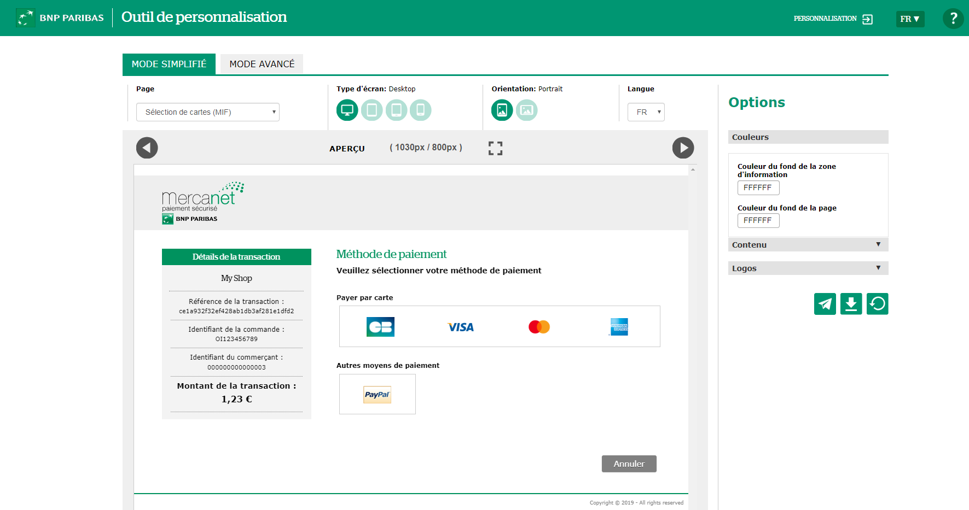Go to the next preview page arrow

coord(683,148)
